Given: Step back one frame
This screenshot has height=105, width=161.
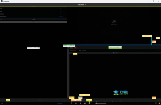Looking at the screenshot, I should pyautogui.click(x=71, y=103).
